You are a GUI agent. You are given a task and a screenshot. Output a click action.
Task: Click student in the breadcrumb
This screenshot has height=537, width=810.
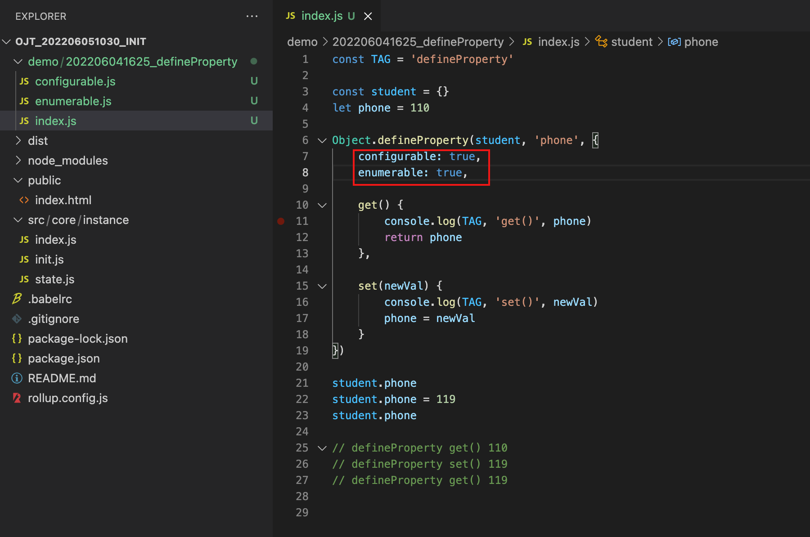(632, 42)
